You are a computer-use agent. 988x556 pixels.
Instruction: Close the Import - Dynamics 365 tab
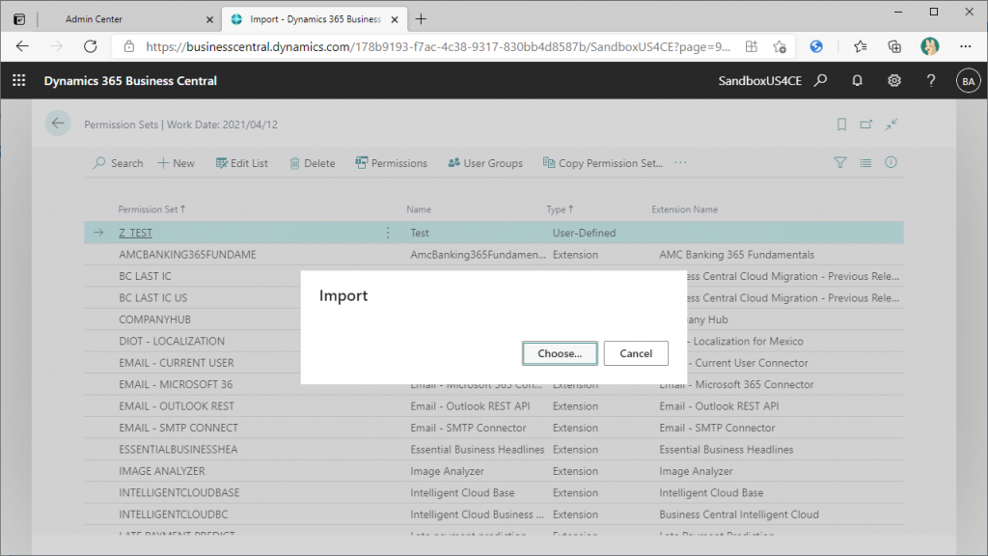(395, 19)
